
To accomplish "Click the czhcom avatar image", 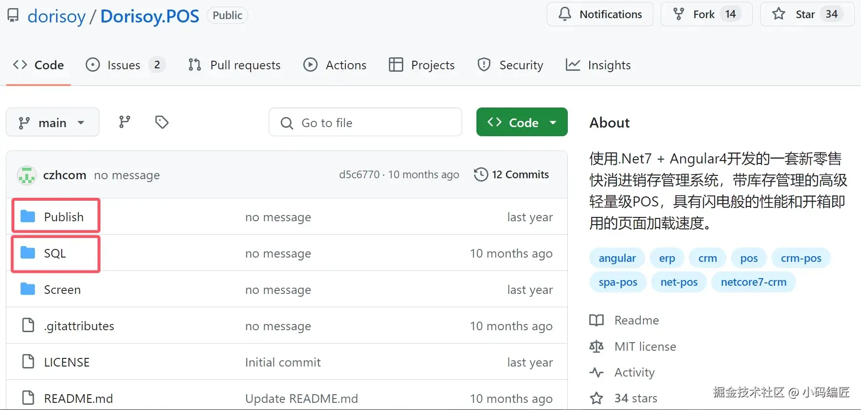I will pyautogui.click(x=27, y=175).
